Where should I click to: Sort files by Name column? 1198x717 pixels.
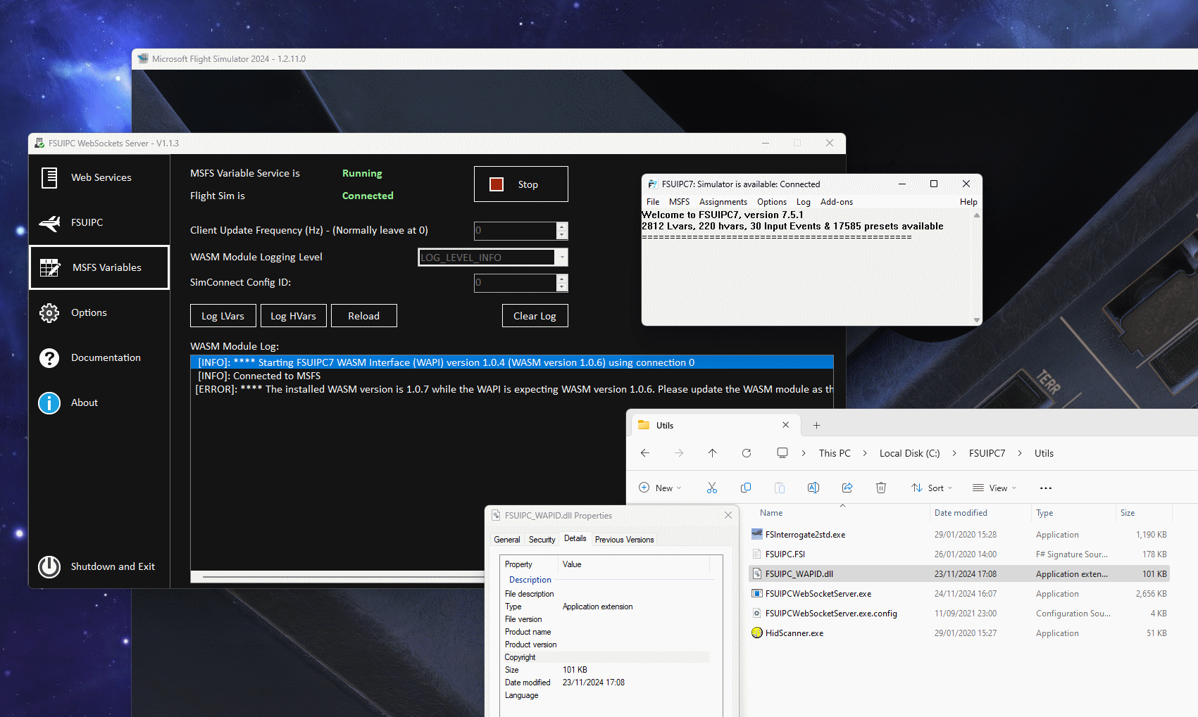[x=771, y=513]
